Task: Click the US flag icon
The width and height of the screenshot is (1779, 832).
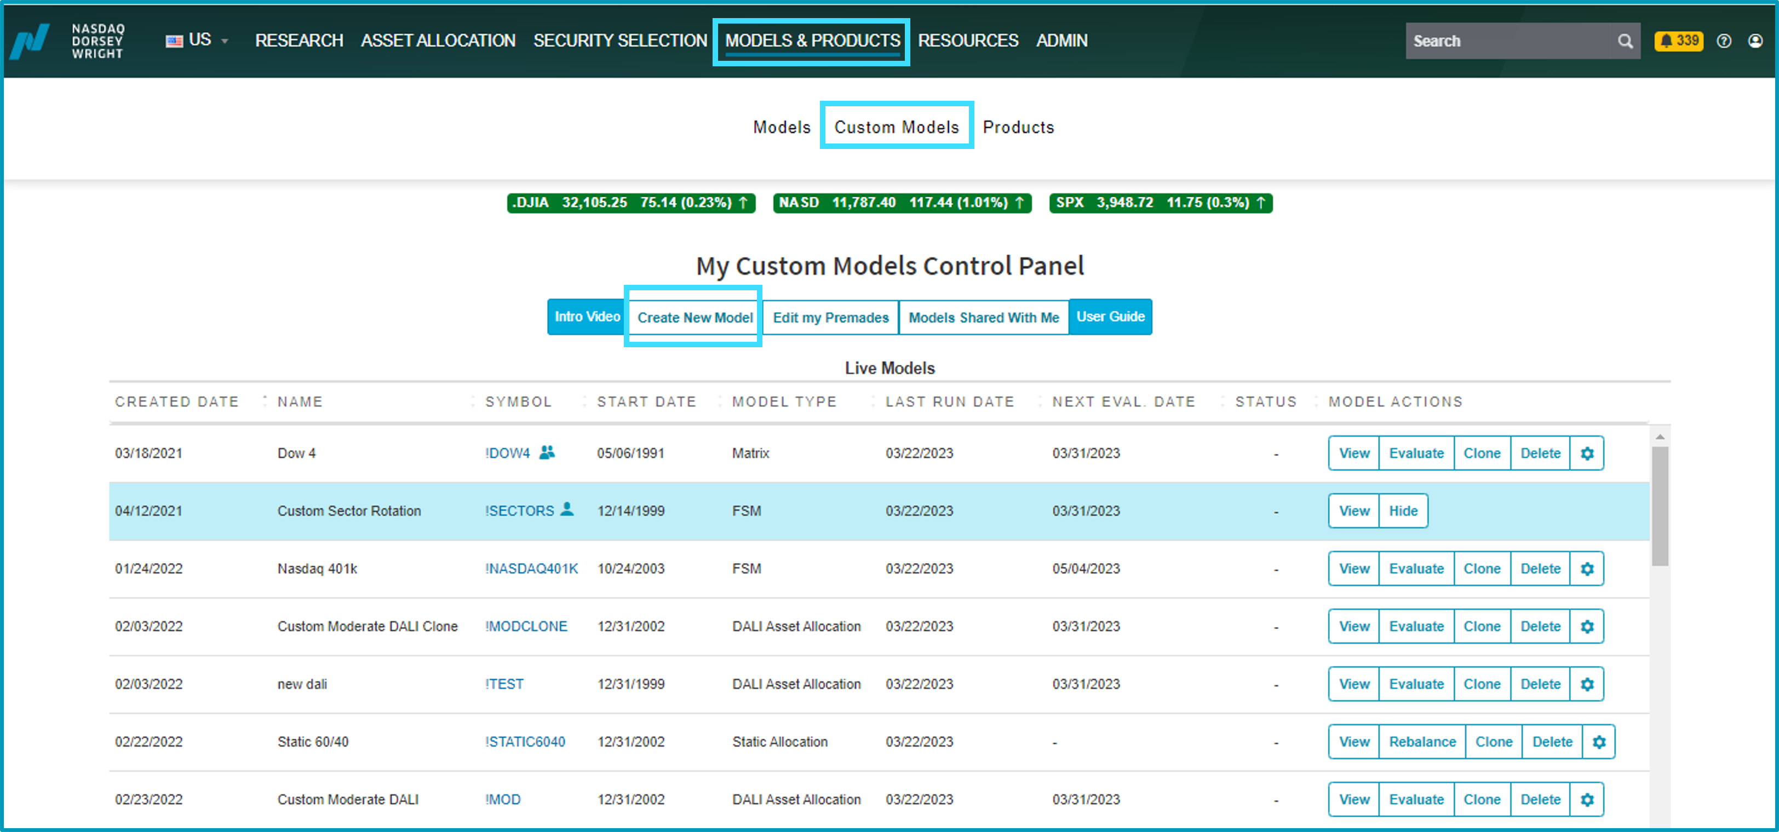Action: coord(174,41)
